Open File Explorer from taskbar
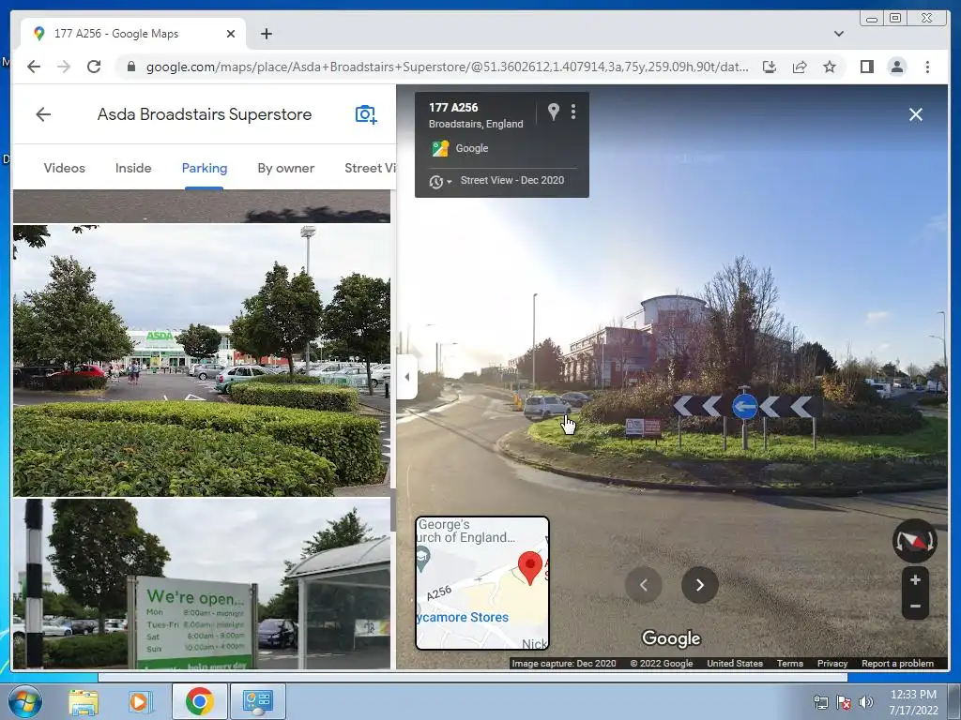The image size is (961, 720). (x=84, y=701)
